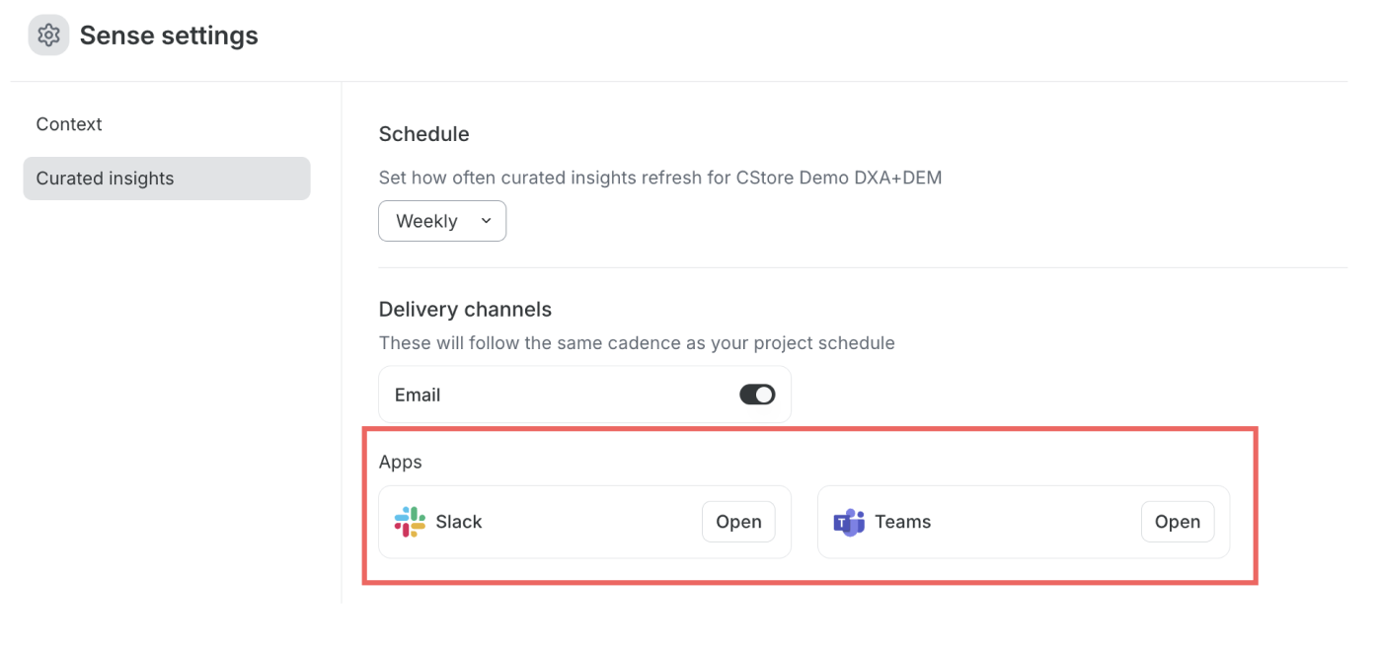Click the Delivery channels section heading
Screen dimensions: 1378x649
pos(465,310)
